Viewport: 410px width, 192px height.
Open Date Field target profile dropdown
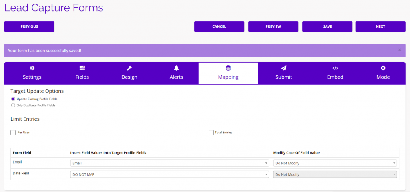[169, 174]
